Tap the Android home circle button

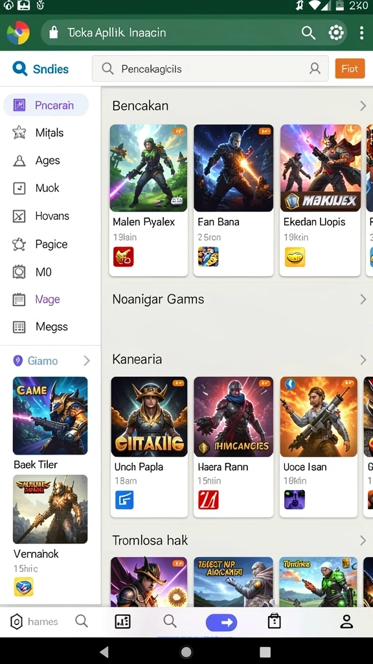tap(186, 652)
